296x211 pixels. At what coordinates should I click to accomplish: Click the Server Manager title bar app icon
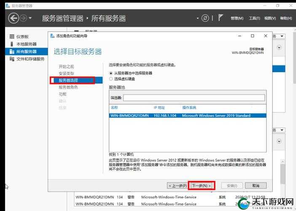point(8,5)
